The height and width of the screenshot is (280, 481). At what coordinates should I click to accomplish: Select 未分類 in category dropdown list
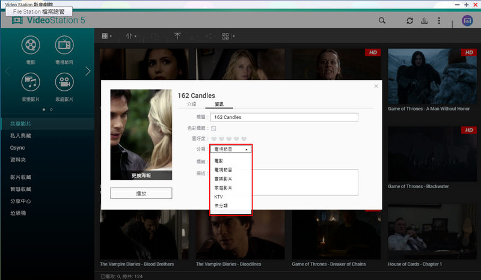231,205
